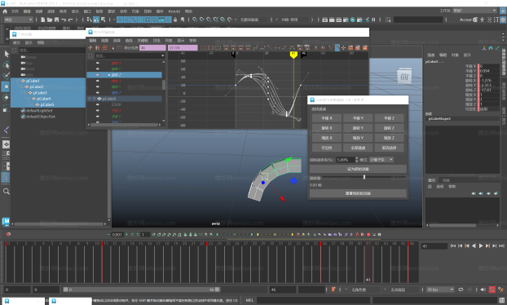Activate the Move tool in toolbox

tap(7, 86)
